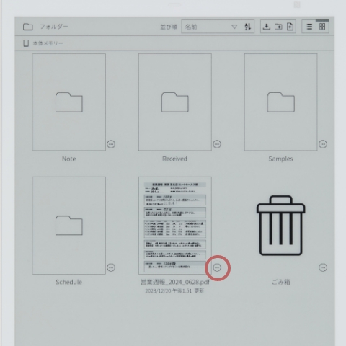Viewport: 346px width, 346px height.
Task: Click the device icon beside 本体メモリー
Action: click(26, 43)
